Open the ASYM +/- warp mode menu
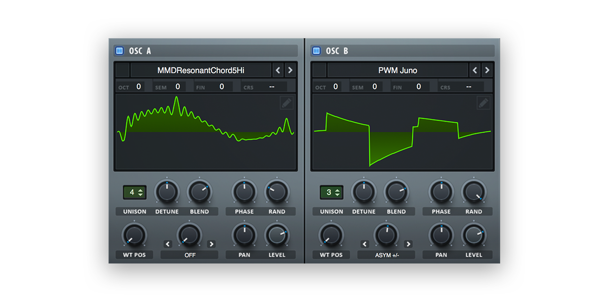The width and height of the screenshot is (612, 306). [387, 255]
